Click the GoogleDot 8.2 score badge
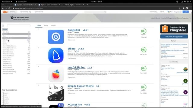The image size is (193, 108). pos(144,31)
